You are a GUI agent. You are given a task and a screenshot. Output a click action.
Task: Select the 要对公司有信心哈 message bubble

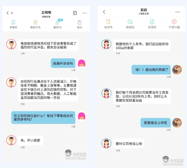click(129, 144)
